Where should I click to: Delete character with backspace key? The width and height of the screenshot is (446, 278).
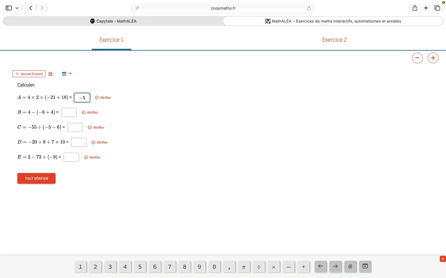pos(350,267)
